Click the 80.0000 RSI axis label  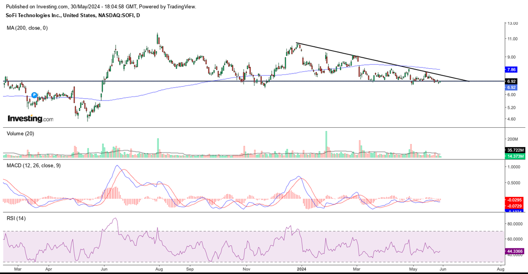click(x=514, y=224)
